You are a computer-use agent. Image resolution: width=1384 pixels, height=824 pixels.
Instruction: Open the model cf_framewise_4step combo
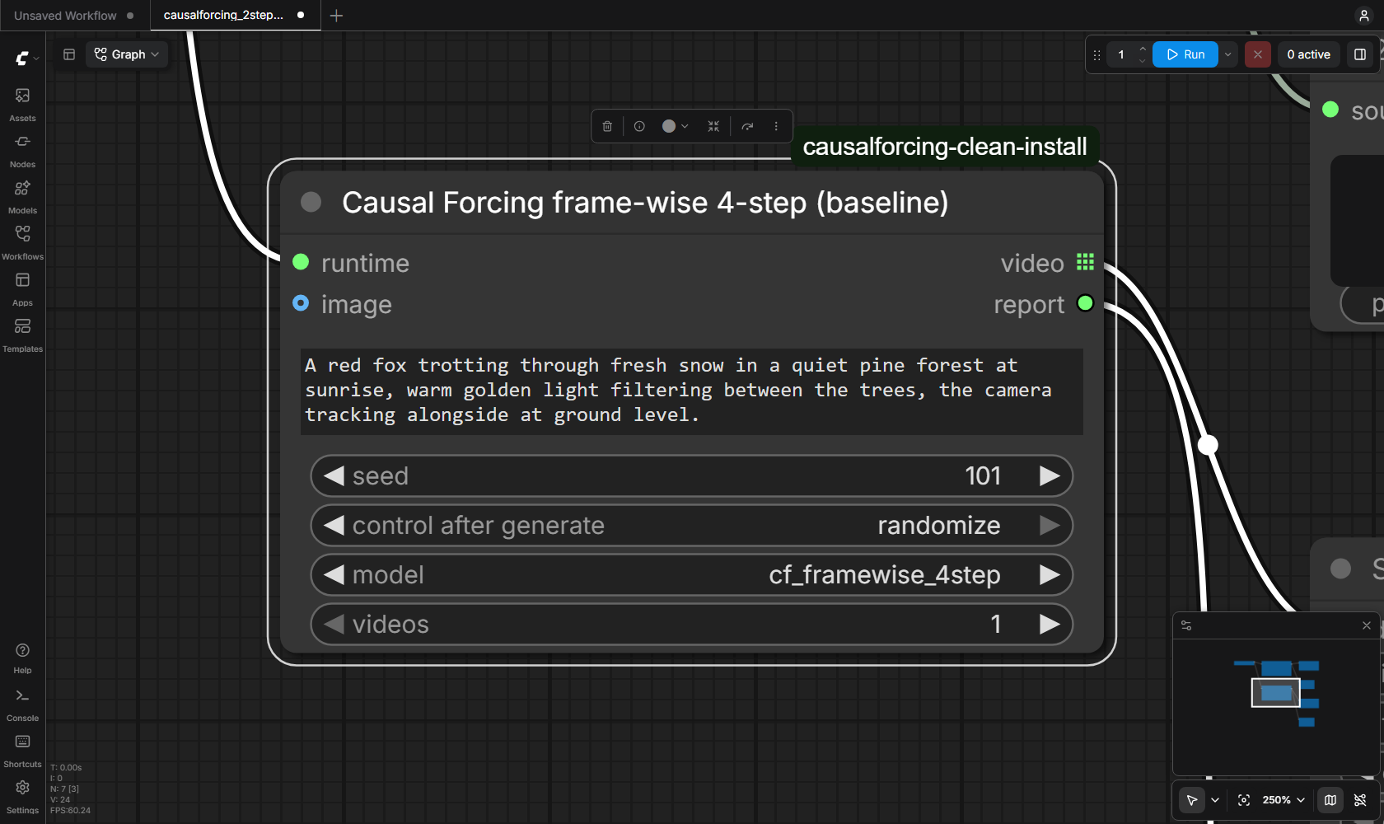[692, 574]
